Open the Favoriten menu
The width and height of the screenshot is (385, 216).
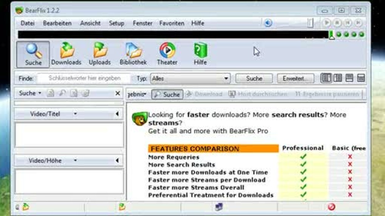tap(172, 23)
